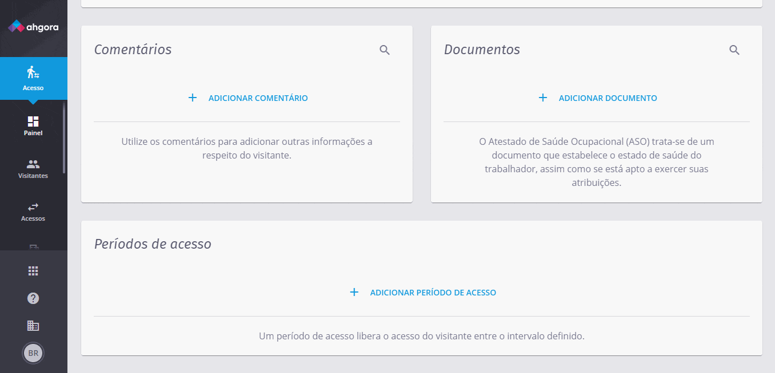Select the Documentos heading

coord(482,50)
